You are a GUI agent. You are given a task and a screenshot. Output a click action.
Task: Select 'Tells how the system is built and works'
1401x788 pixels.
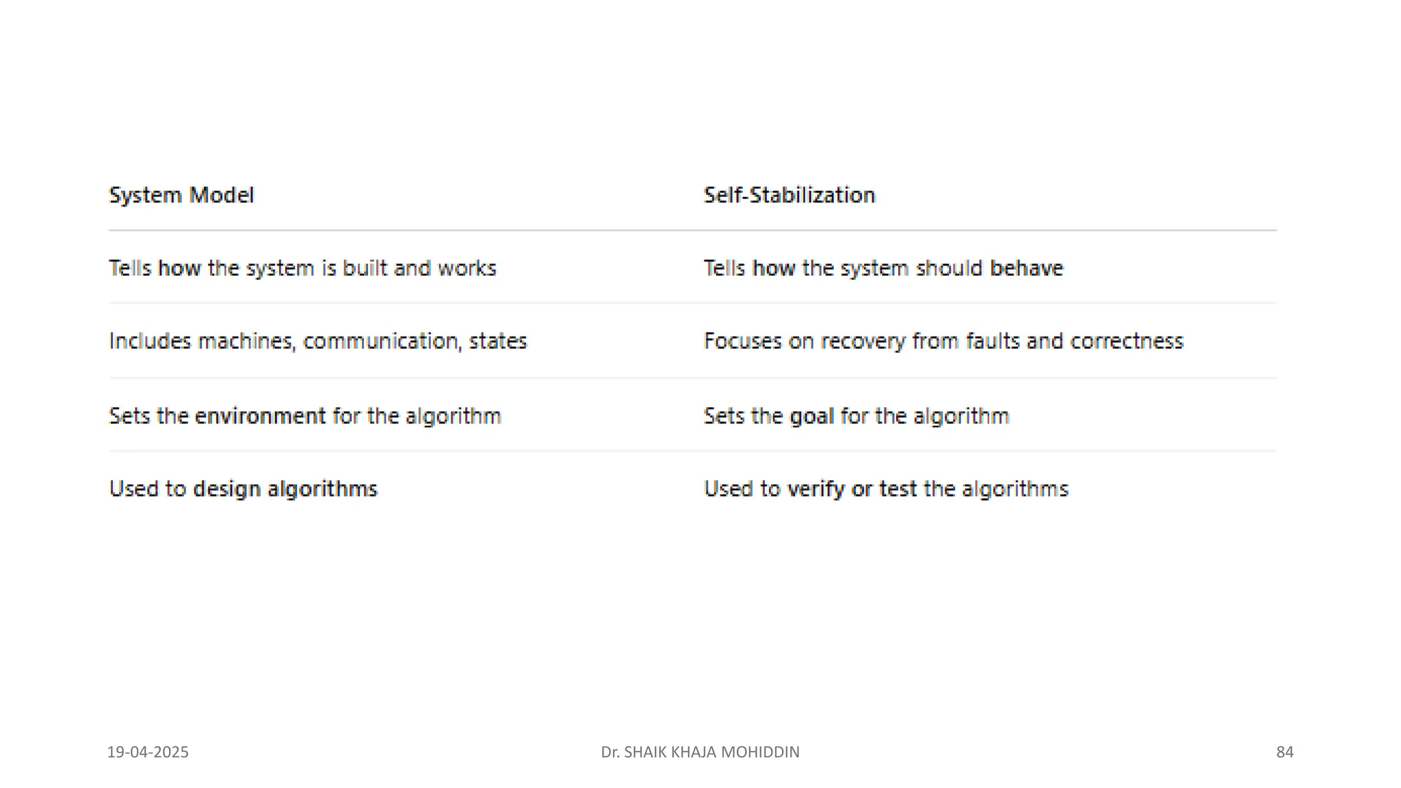tap(302, 268)
